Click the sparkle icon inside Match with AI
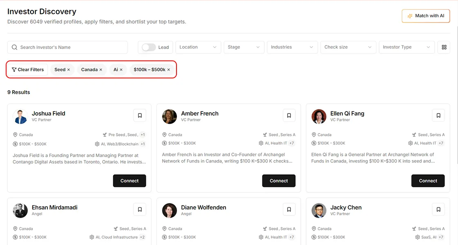 point(409,16)
